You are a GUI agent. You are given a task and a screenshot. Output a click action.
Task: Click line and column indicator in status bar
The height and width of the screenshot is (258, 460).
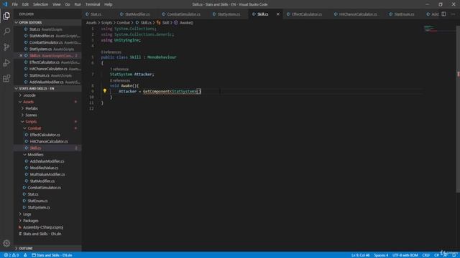pyautogui.click(x=360, y=255)
